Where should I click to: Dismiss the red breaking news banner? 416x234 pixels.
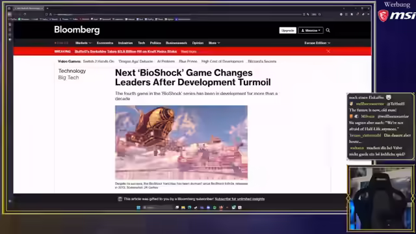328,51
